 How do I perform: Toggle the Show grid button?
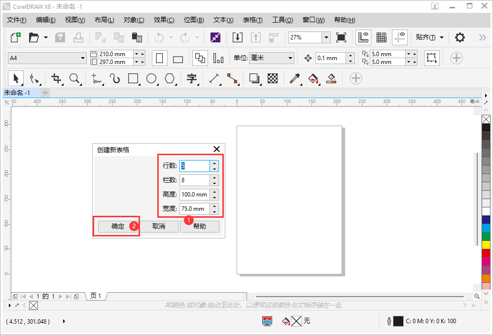[x=382, y=37]
